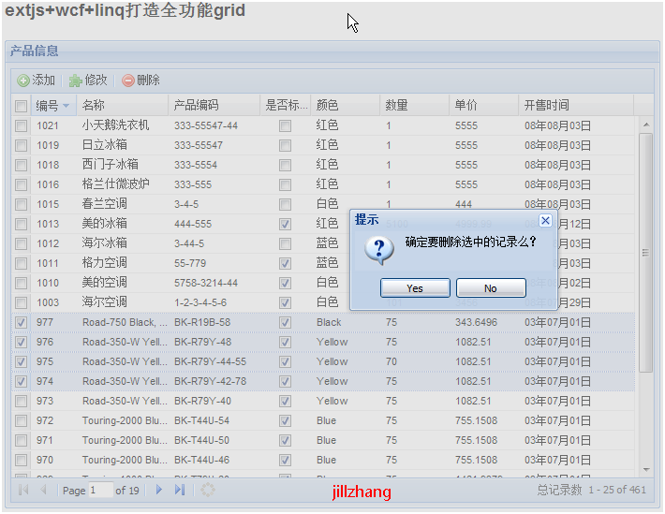Cancel deletion by clicking No
Viewport: 665px width, 514px height.
(x=490, y=288)
